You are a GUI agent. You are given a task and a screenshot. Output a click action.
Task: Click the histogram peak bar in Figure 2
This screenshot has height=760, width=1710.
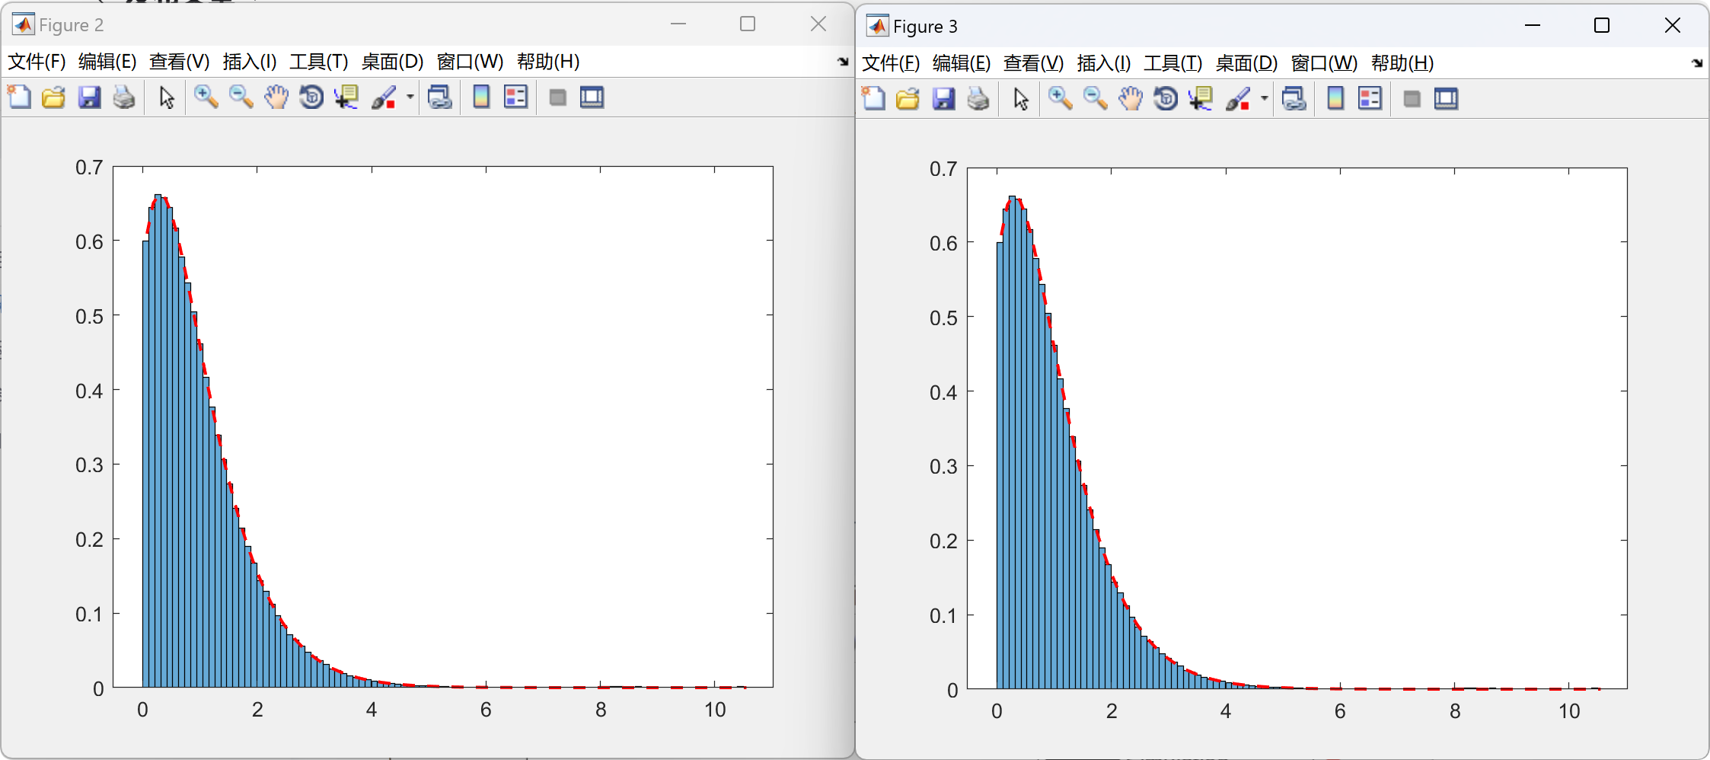click(158, 442)
